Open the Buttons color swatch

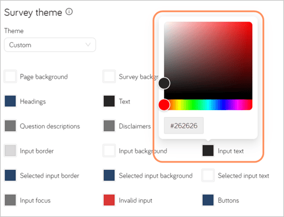(208, 200)
